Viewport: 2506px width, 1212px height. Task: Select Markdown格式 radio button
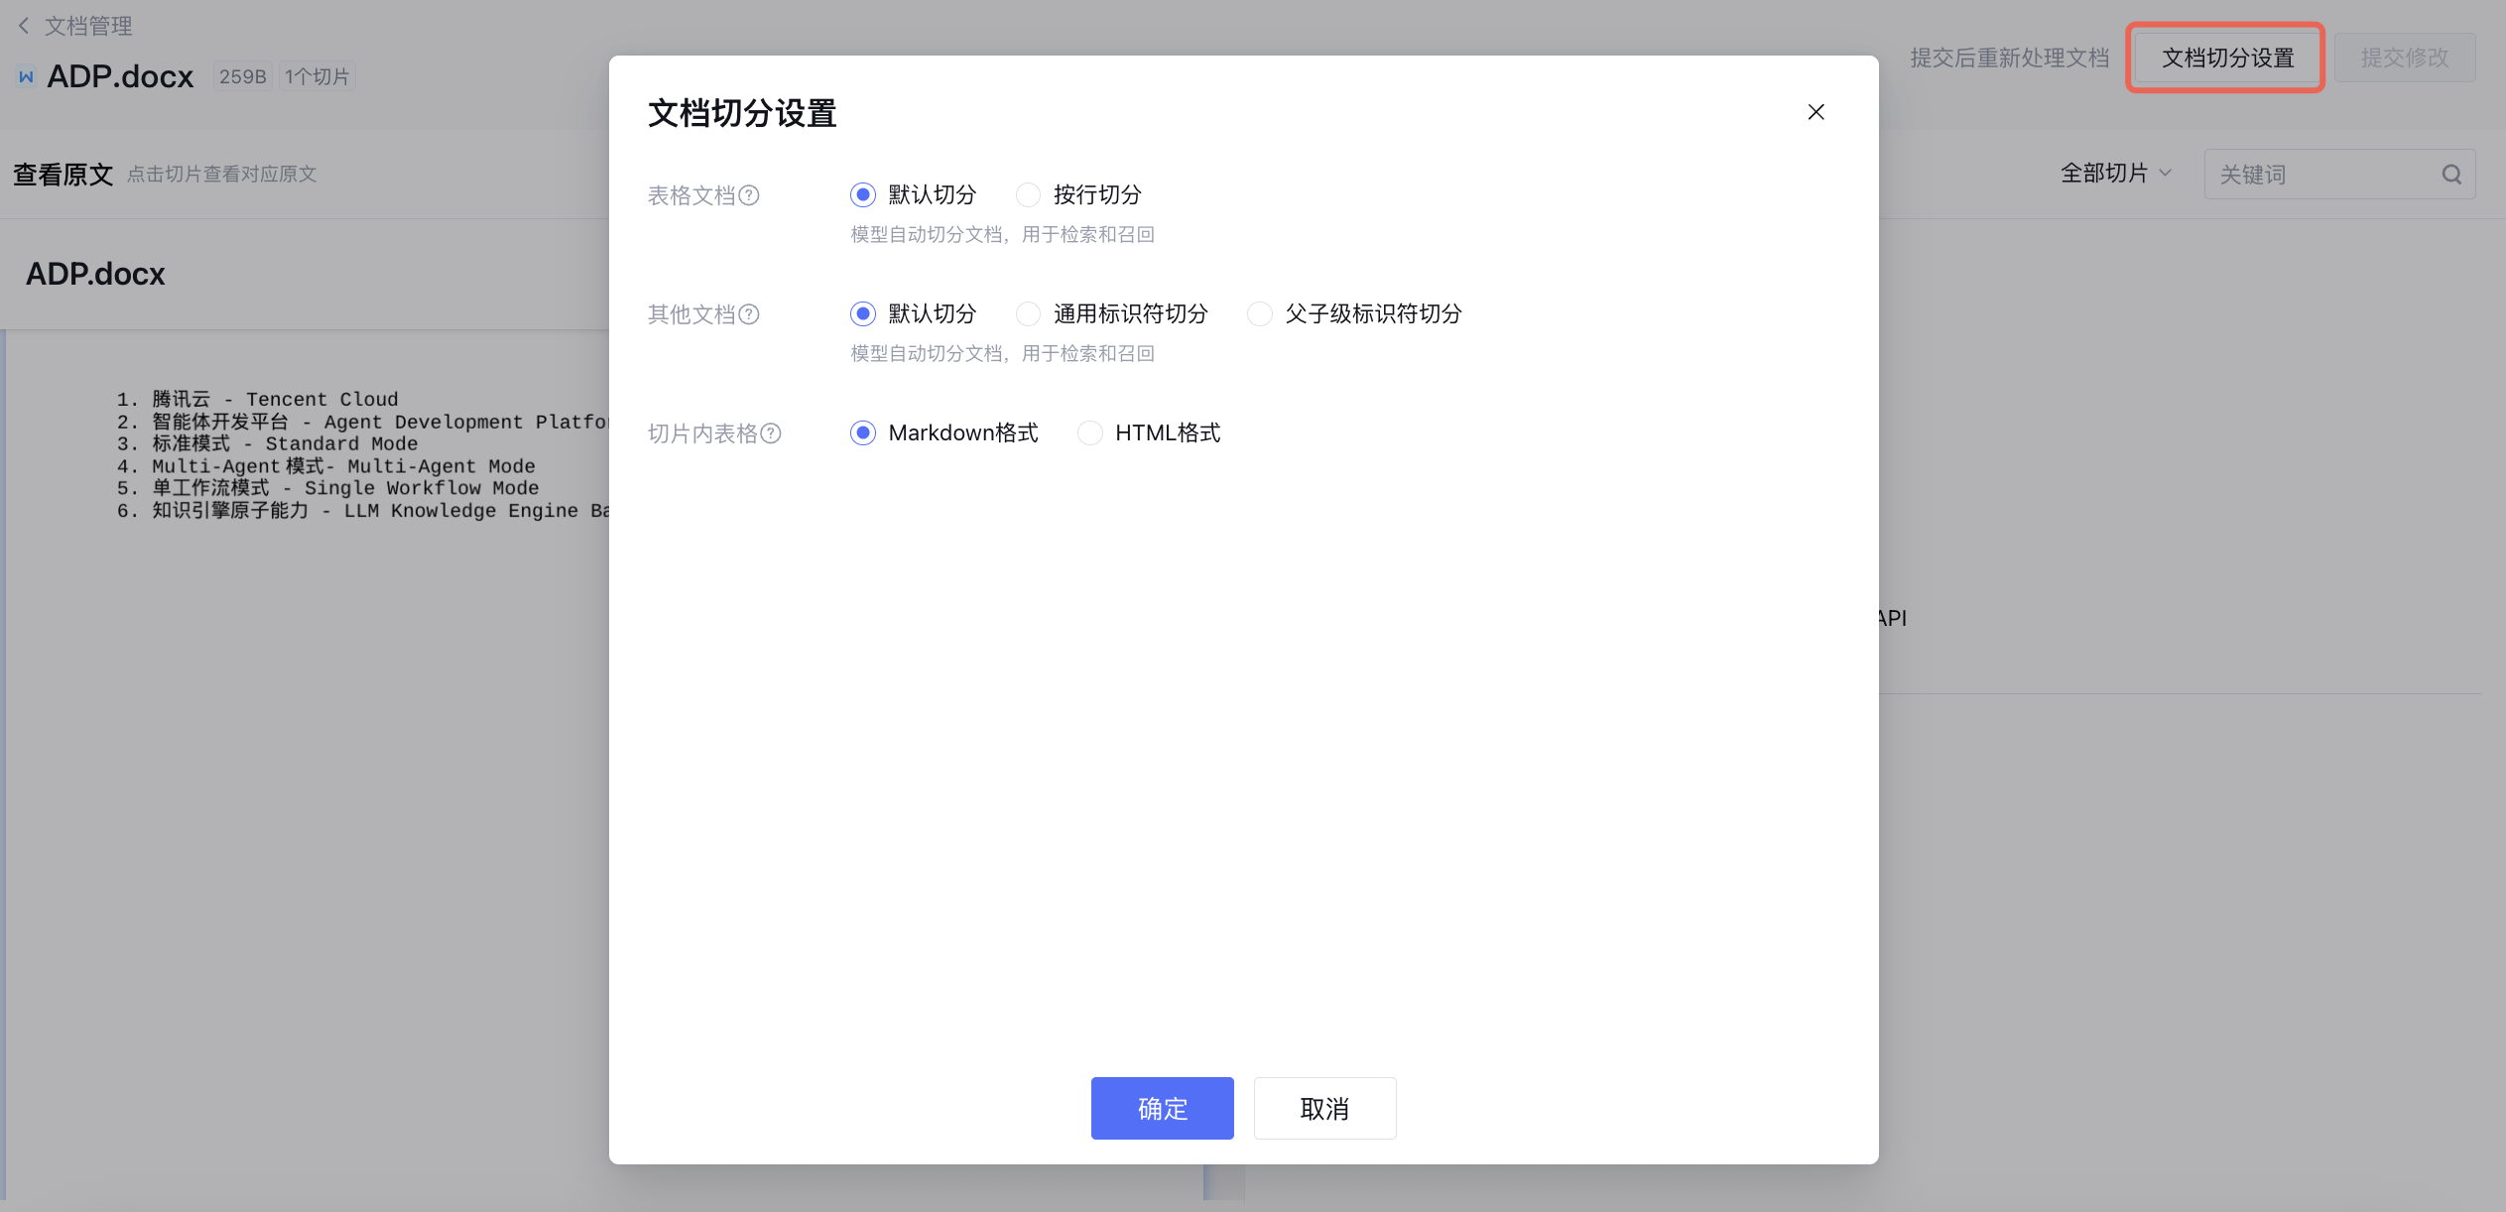(863, 432)
